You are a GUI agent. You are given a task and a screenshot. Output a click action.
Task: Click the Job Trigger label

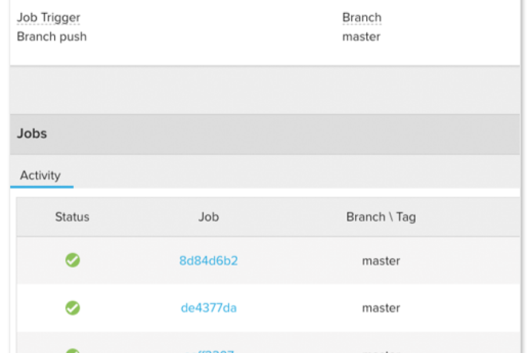(48, 18)
